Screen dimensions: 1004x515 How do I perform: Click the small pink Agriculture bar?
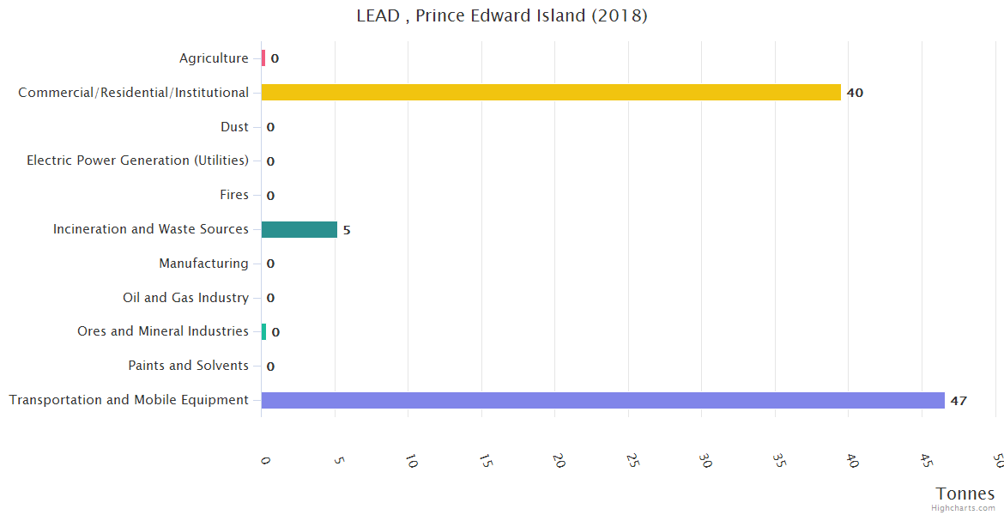tap(263, 58)
